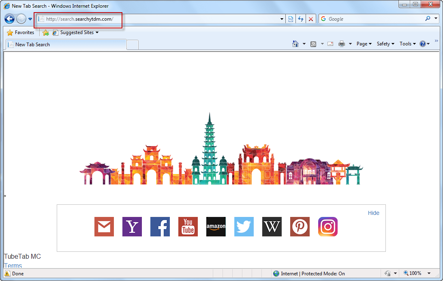The width and height of the screenshot is (443, 281).
Task: Expand the feeds dropdown arrow
Action: 322,44
